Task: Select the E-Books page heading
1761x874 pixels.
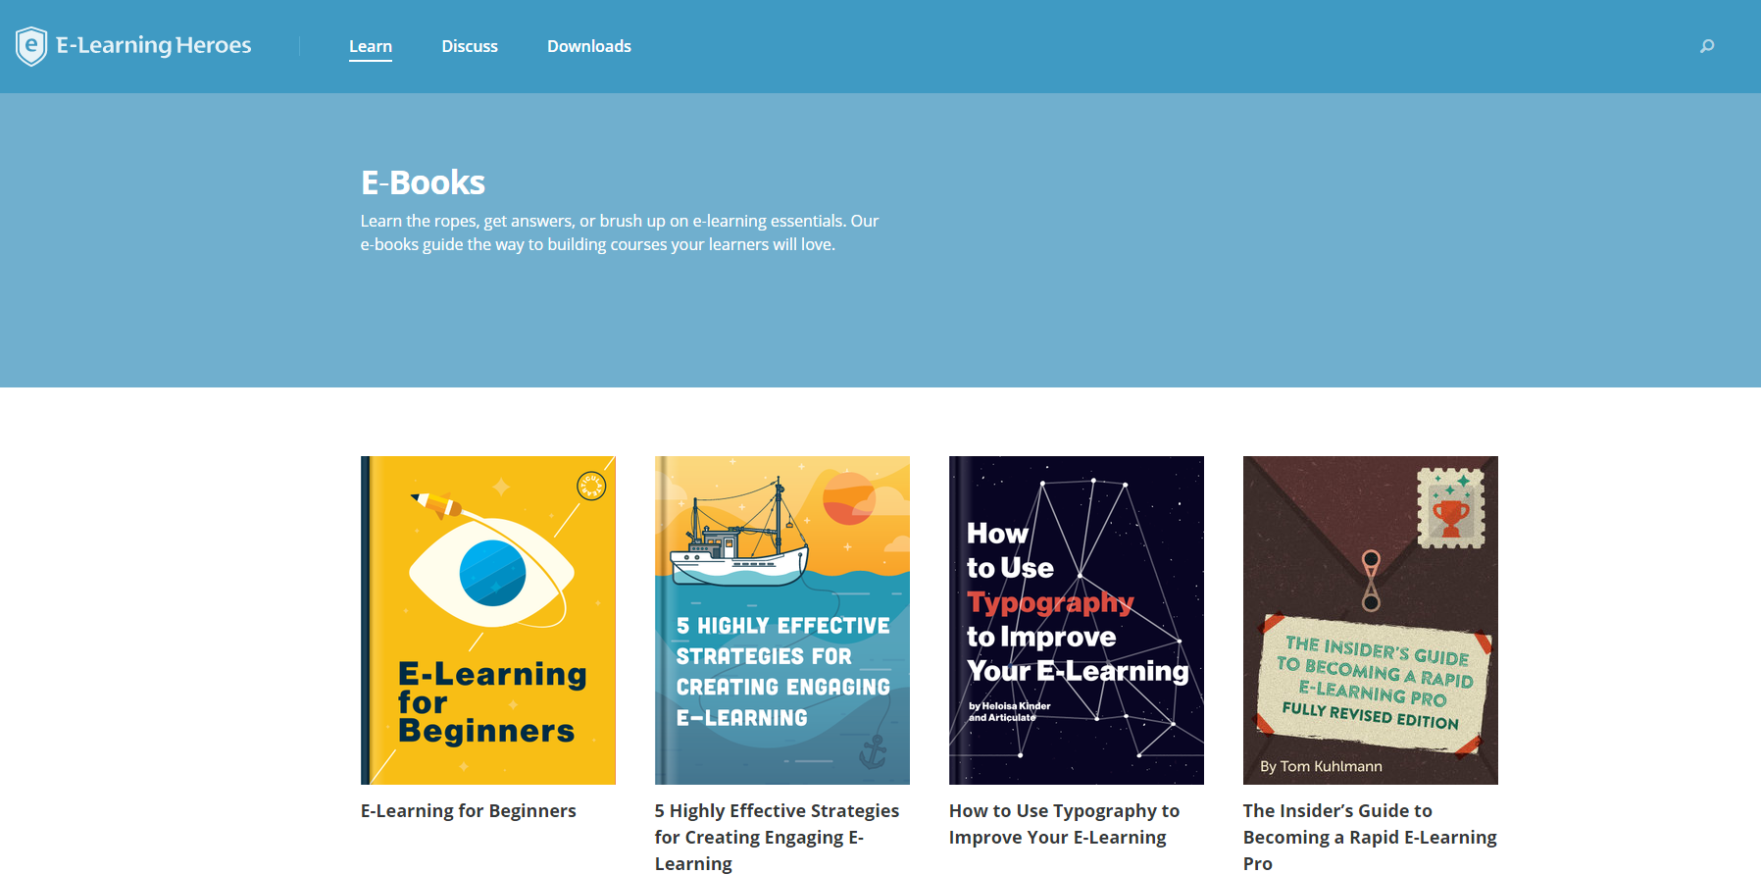Action: [x=423, y=182]
